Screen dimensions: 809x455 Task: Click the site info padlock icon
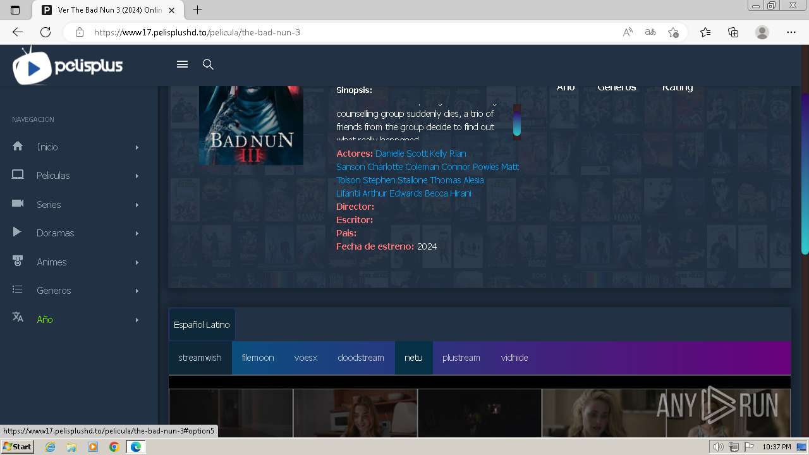80,32
